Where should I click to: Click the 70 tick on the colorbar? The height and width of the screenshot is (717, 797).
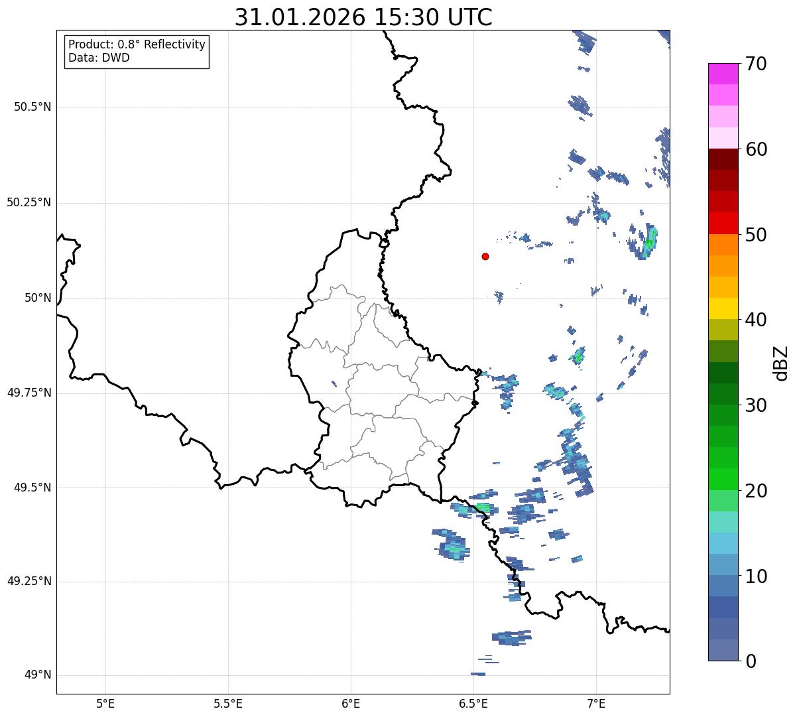click(756, 64)
